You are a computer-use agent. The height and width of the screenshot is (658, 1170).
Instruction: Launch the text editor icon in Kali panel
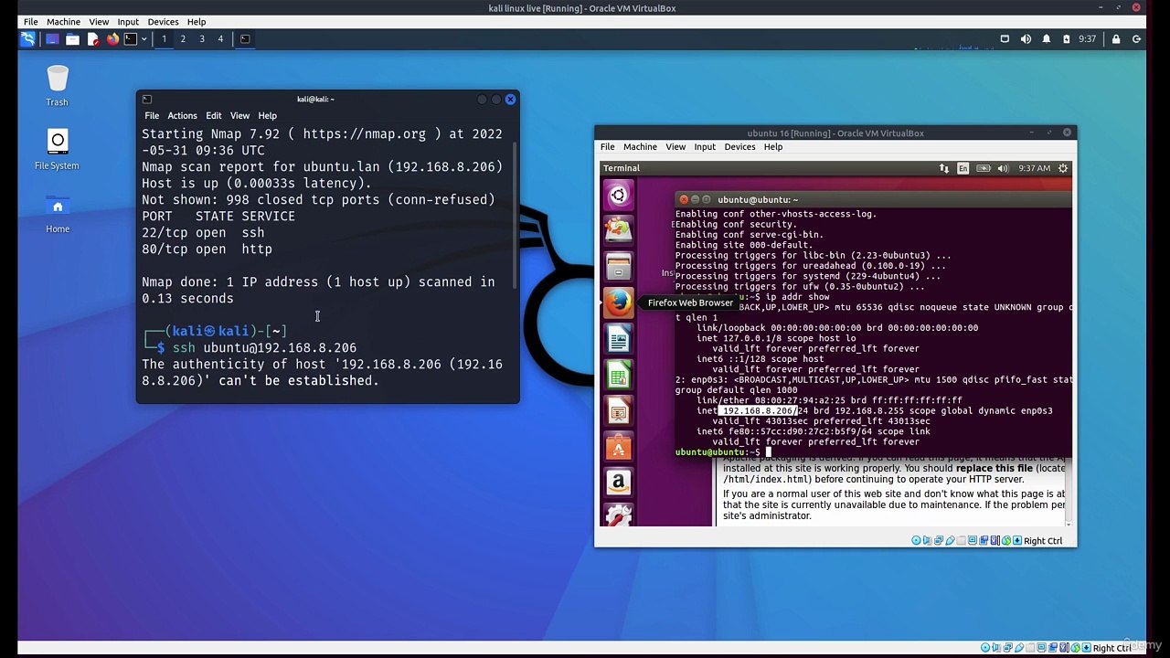point(92,38)
